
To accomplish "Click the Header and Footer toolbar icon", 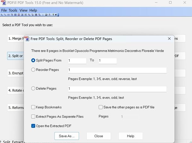I will pos(19,15).
